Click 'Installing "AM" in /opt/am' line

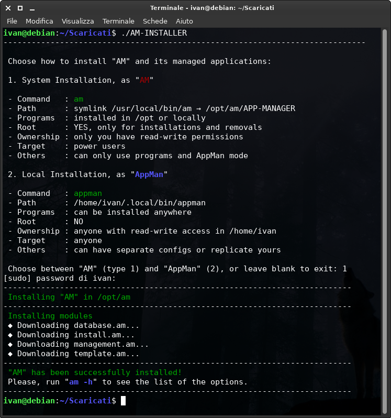[x=69, y=297]
